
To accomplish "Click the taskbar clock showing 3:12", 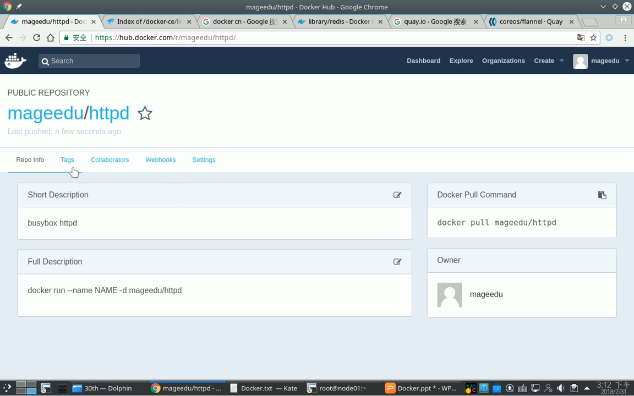I will pos(614,388).
